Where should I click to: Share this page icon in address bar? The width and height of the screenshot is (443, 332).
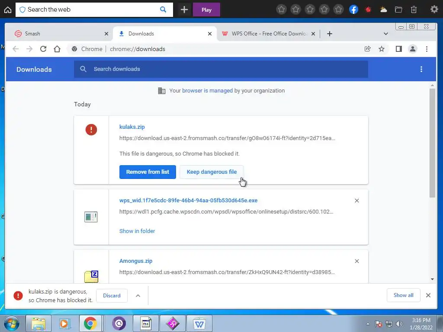click(x=368, y=49)
